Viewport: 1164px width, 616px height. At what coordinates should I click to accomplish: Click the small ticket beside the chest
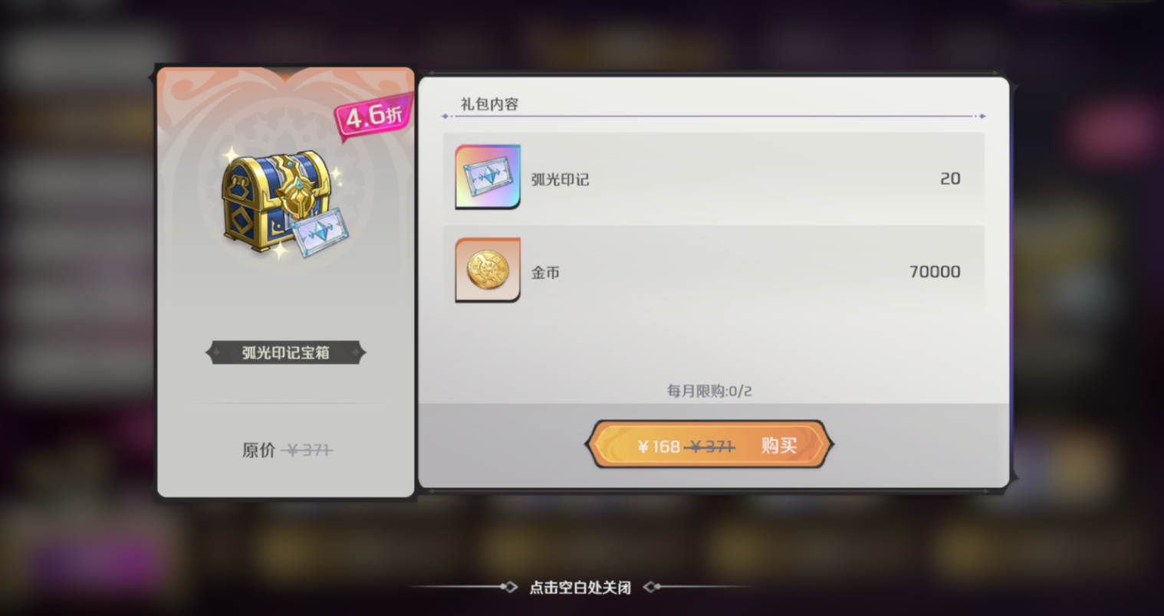tap(319, 232)
